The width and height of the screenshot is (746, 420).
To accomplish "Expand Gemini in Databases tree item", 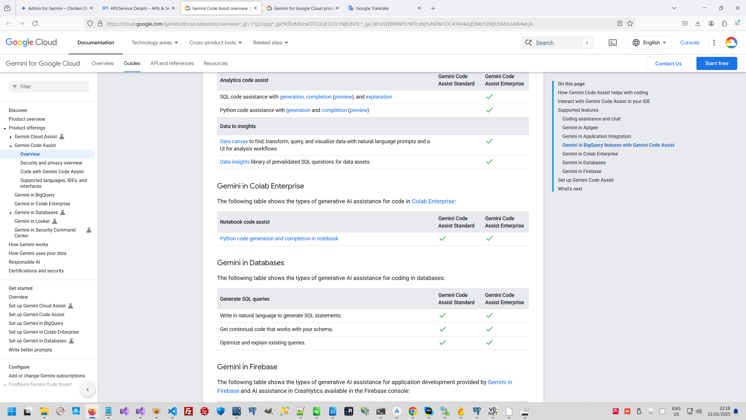I will coord(11,213).
